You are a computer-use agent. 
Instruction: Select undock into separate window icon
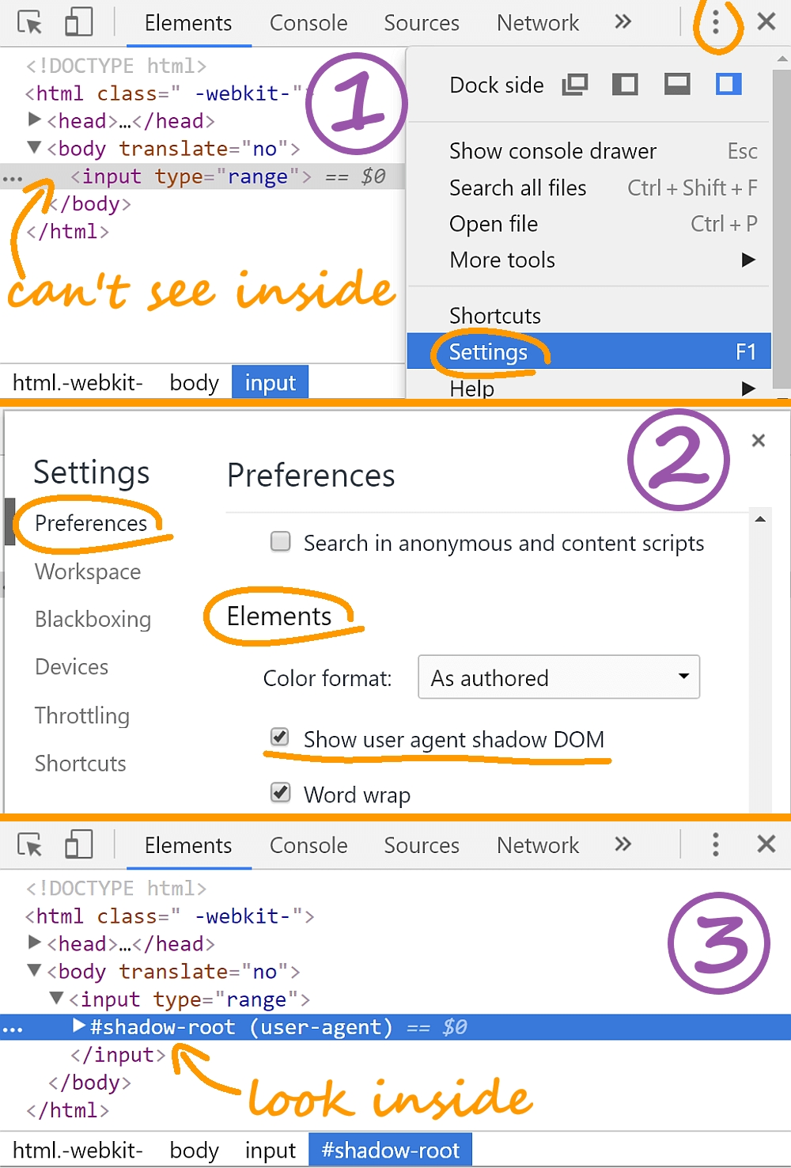coord(575,84)
